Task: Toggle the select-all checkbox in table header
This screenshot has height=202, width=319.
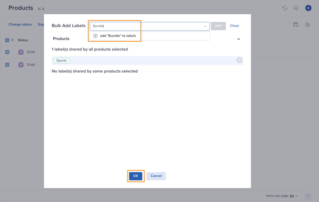Action: [x=7, y=40]
